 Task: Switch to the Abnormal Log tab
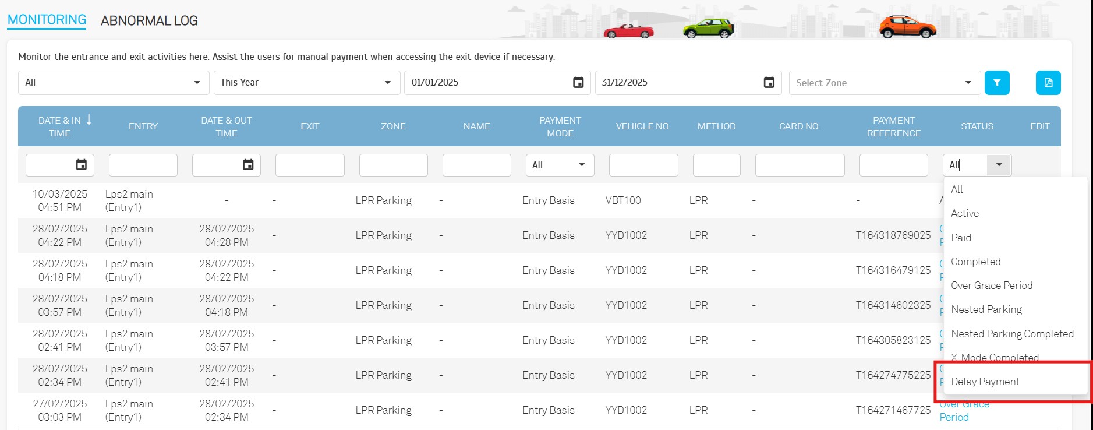(x=149, y=21)
